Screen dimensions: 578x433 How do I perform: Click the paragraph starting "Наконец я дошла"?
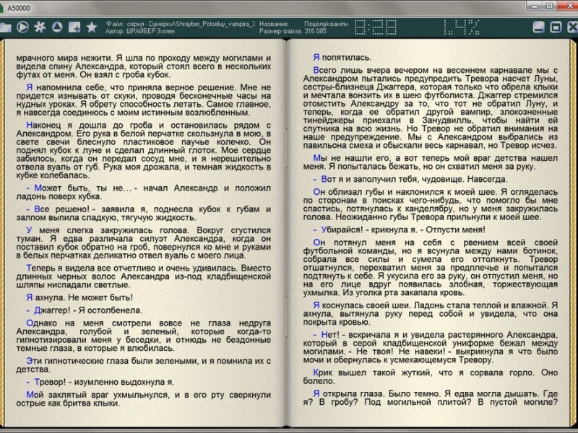pos(143,150)
